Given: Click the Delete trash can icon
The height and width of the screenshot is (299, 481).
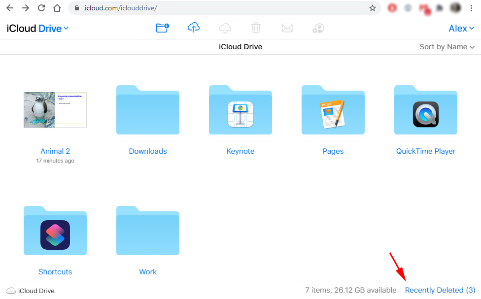Looking at the screenshot, I should tap(256, 28).
